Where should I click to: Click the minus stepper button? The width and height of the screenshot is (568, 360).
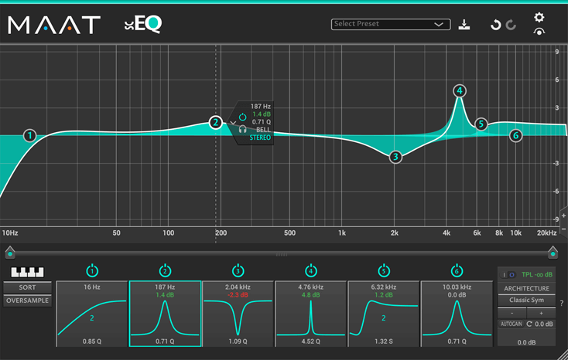click(512, 313)
